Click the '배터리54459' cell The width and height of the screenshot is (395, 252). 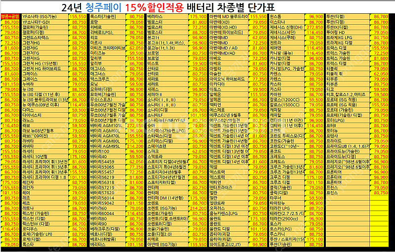(107, 162)
